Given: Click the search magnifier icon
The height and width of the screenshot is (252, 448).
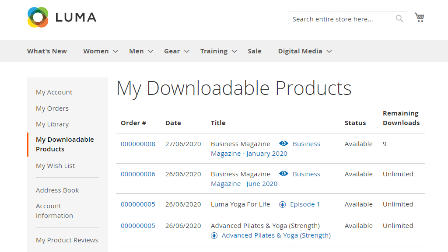Looking at the screenshot, I should pos(399,18).
